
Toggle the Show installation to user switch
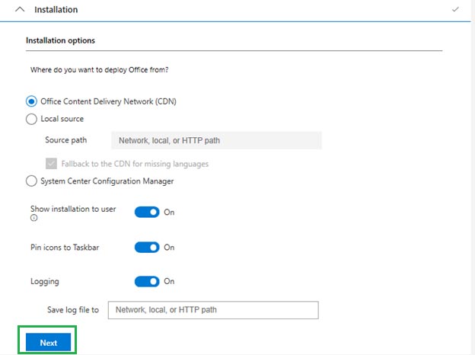point(147,212)
